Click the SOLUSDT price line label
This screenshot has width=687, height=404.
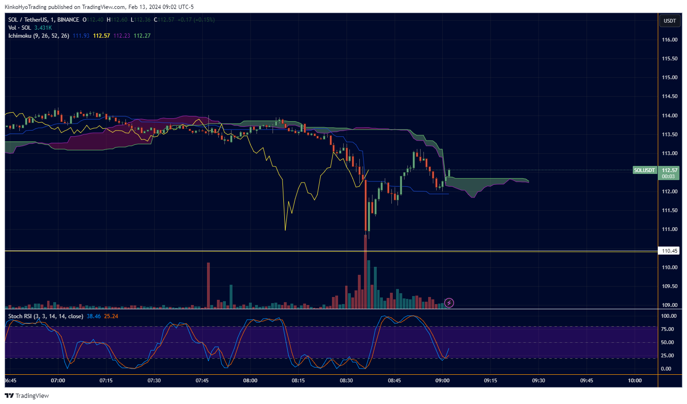(645, 170)
